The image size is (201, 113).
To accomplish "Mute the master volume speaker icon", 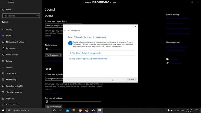I will [x=47, y=49].
